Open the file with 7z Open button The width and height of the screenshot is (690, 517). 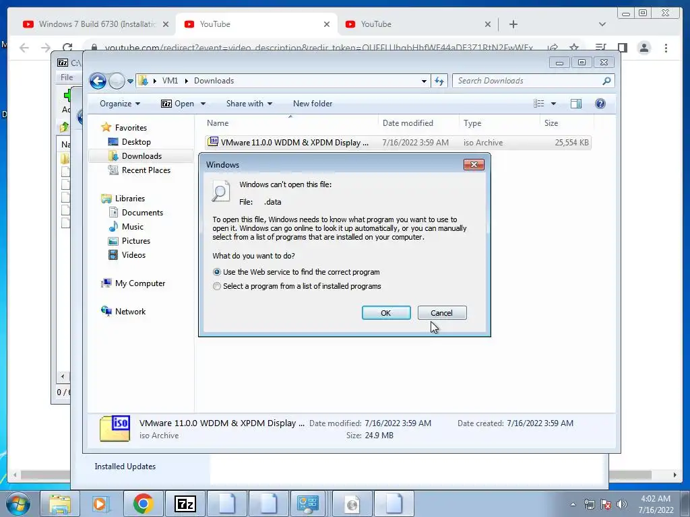(x=177, y=104)
